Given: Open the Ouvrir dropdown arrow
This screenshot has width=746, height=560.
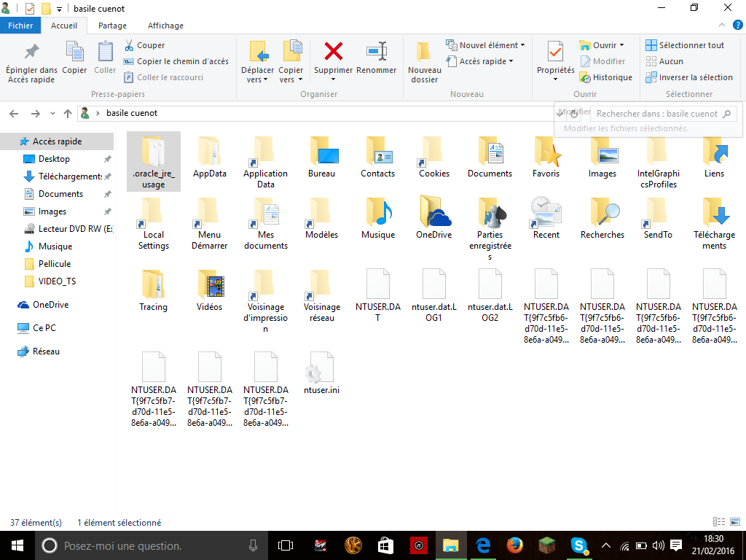Looking at the screenshot, I should (621, 45).
